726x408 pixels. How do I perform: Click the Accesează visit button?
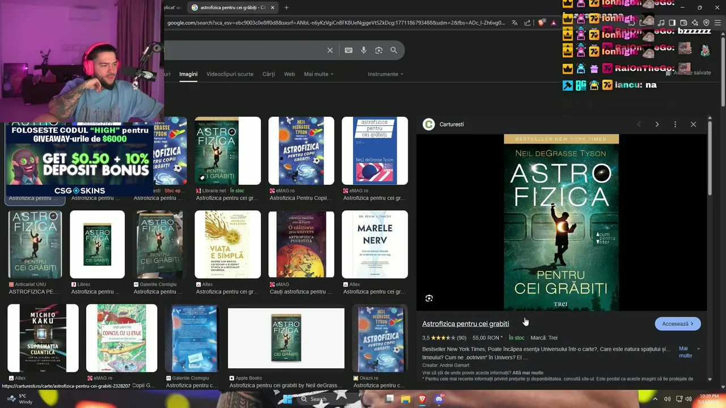(x=678, y=324)
